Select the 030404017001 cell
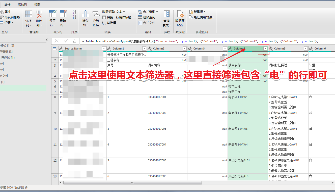Image resolution: width=335 pixels, height=192 pixels. click(x=167, y=102)
